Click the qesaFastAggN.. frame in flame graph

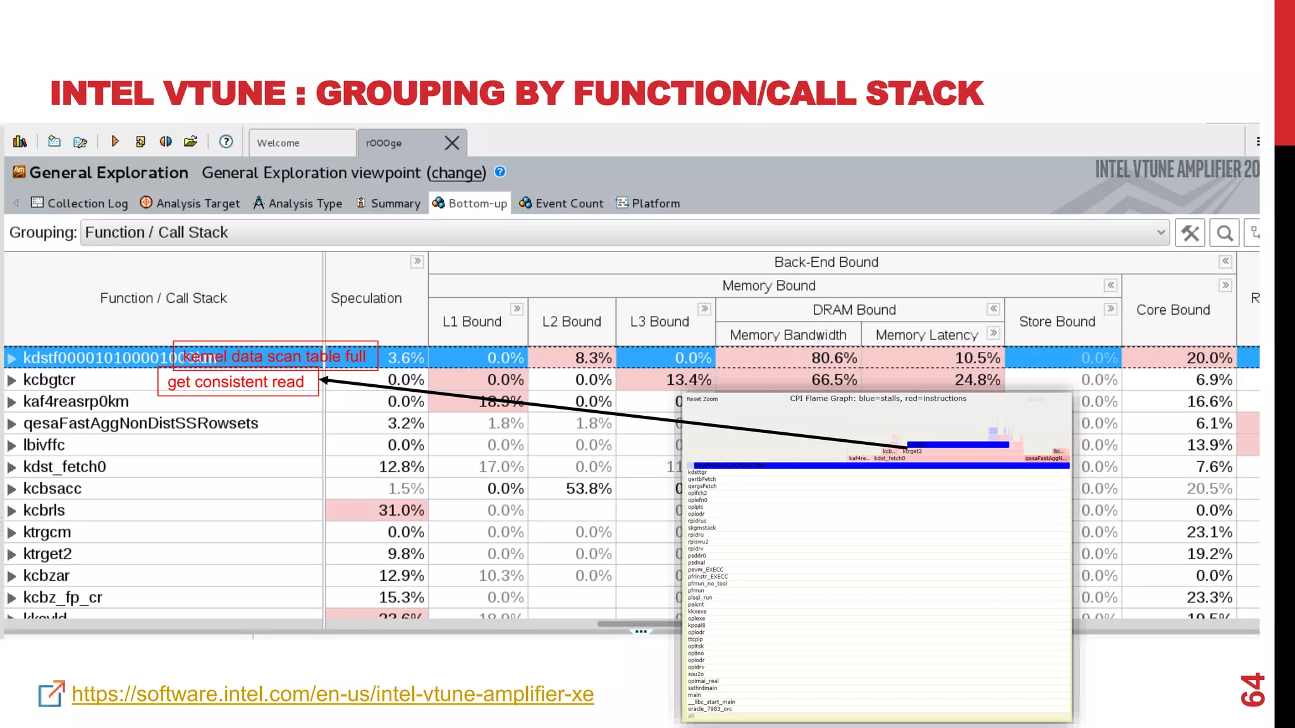1046,458
